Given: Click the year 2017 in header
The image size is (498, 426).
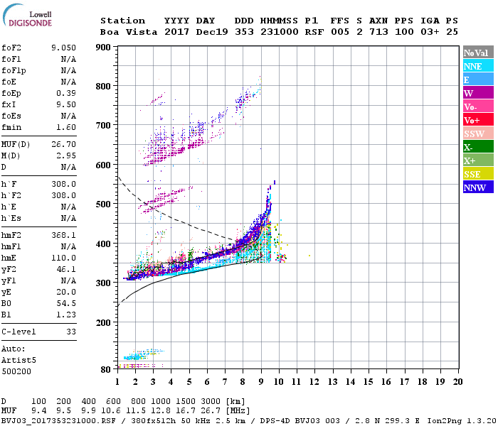Looking at the screenshot, I should [x=176, y=32].
